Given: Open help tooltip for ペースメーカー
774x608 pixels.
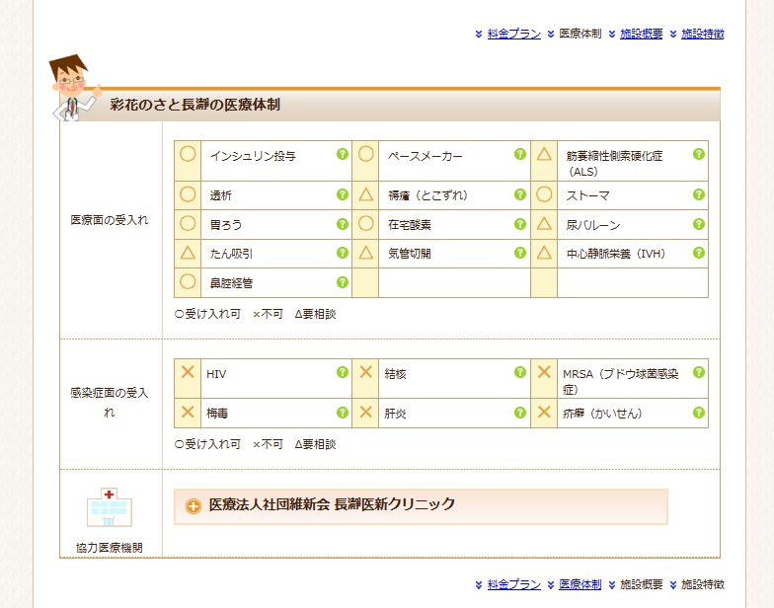Looking at the screenshot, I should click(x=520, y=154).
